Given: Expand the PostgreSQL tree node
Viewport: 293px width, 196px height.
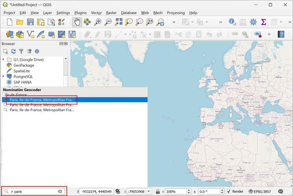Looking at the screenshot, I should (x=4, y=76).
